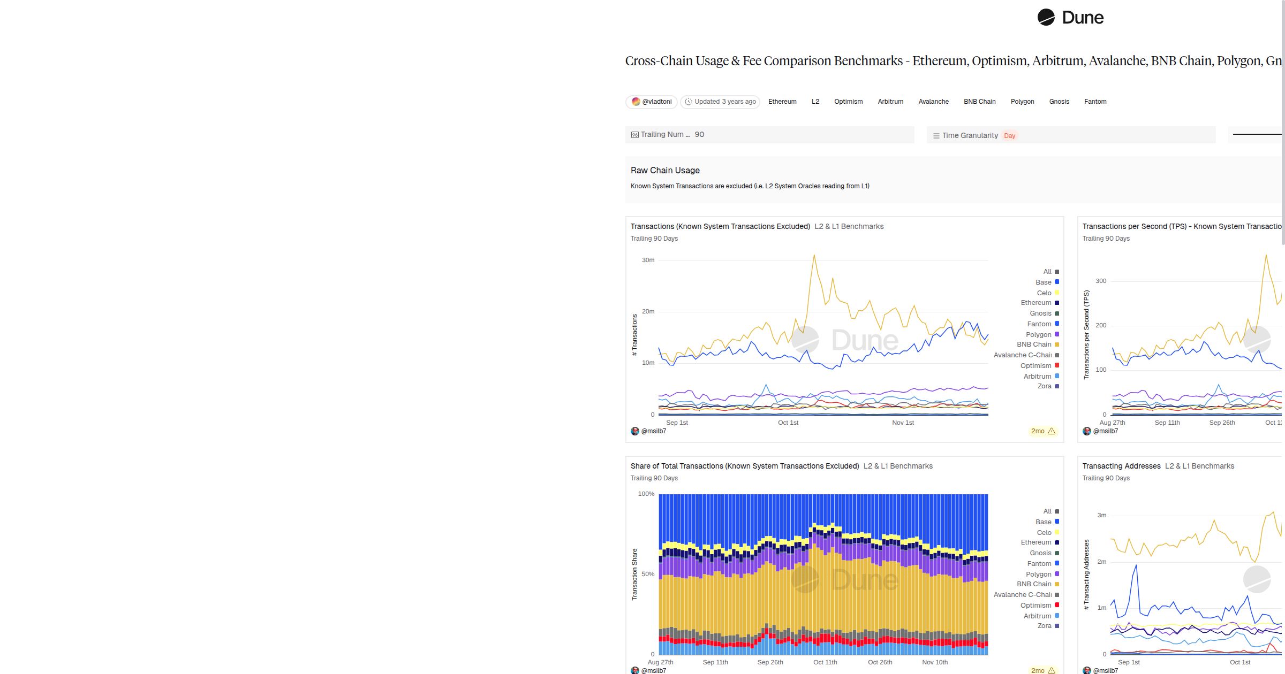
Task: Click the hamburger icon beside Time Granularity
Action: [936, 135]
